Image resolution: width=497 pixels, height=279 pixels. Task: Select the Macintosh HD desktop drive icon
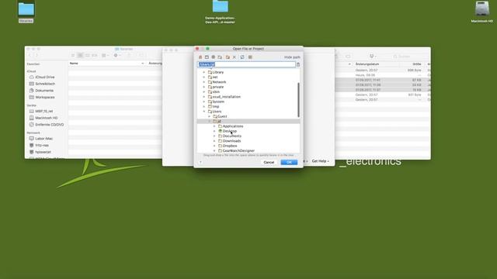click(481, 12)
